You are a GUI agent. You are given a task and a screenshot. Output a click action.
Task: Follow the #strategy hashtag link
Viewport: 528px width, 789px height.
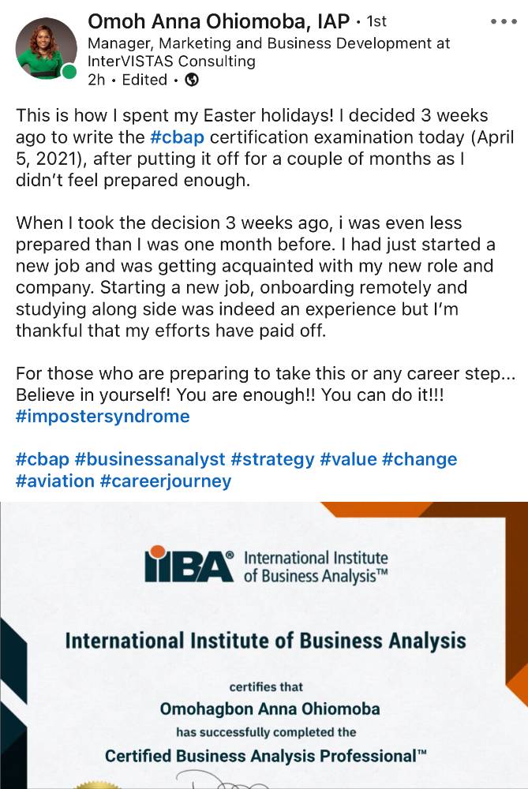pyautogui.click(x=273, y=459)
